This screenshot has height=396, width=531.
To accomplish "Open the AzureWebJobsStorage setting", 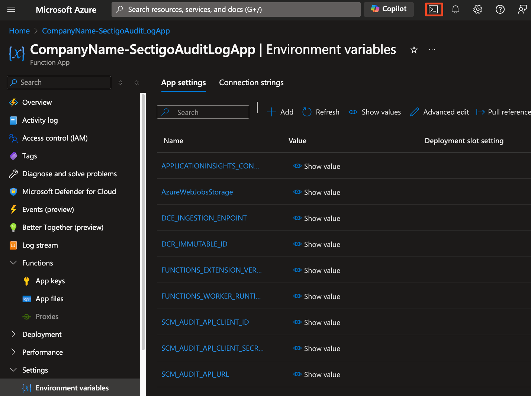I will point(197,192).
